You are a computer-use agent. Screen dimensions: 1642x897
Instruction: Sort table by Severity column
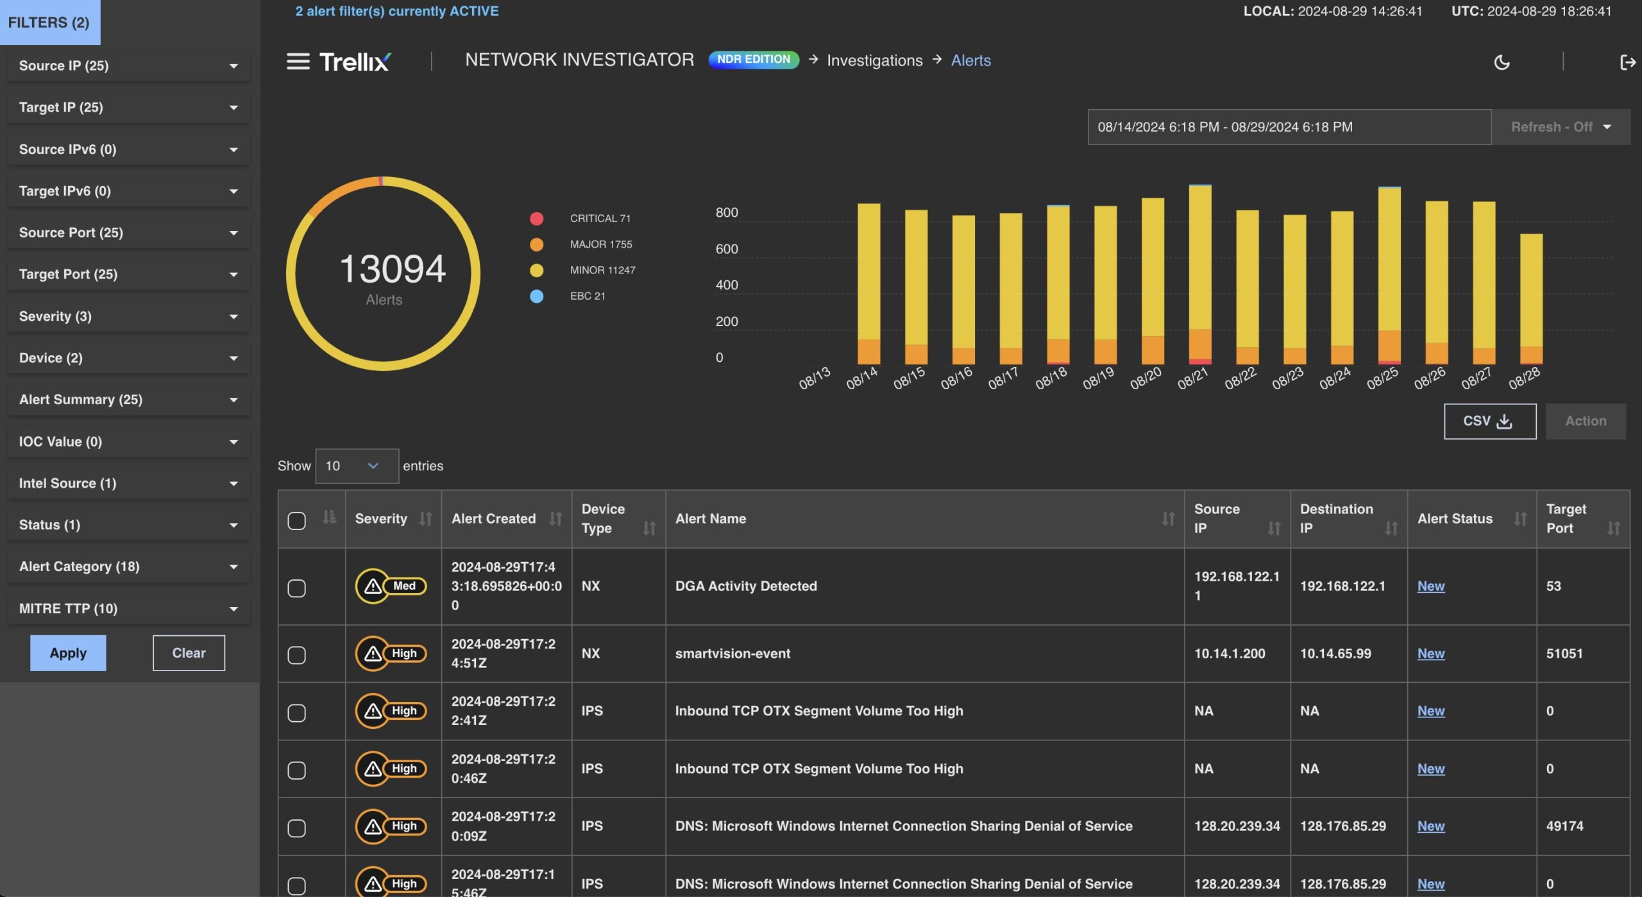(425, 518)
